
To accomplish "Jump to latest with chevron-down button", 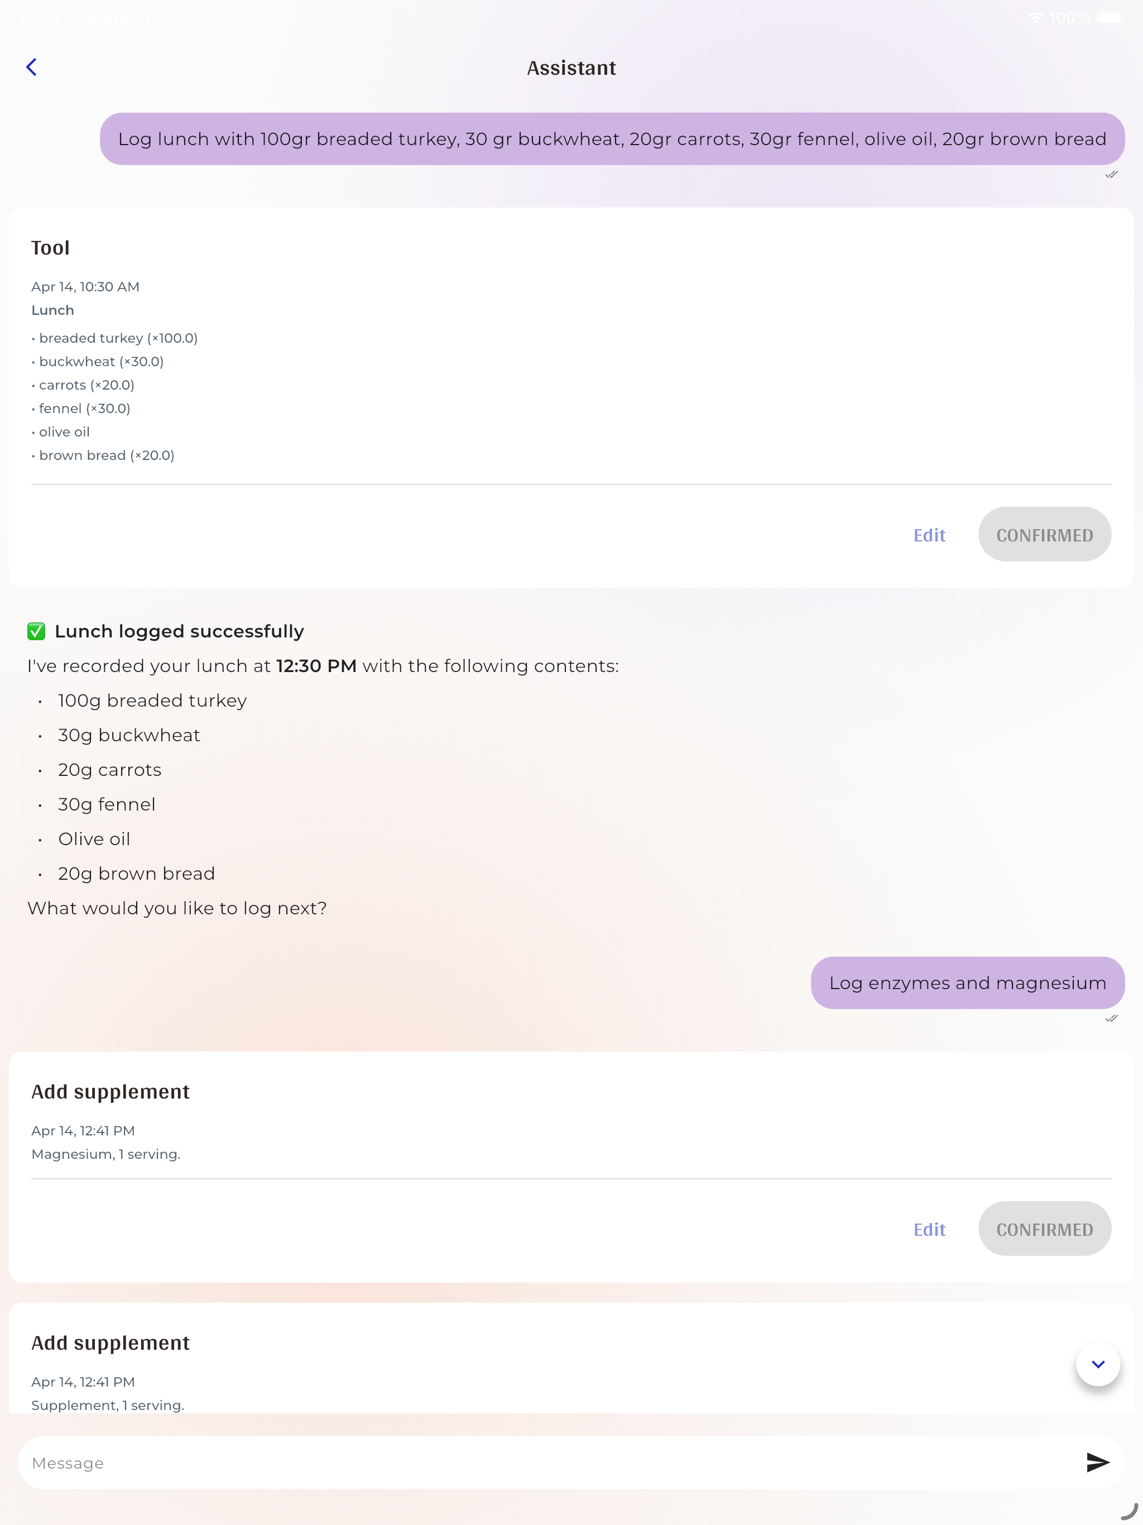I will (x=1097, y=1364).
